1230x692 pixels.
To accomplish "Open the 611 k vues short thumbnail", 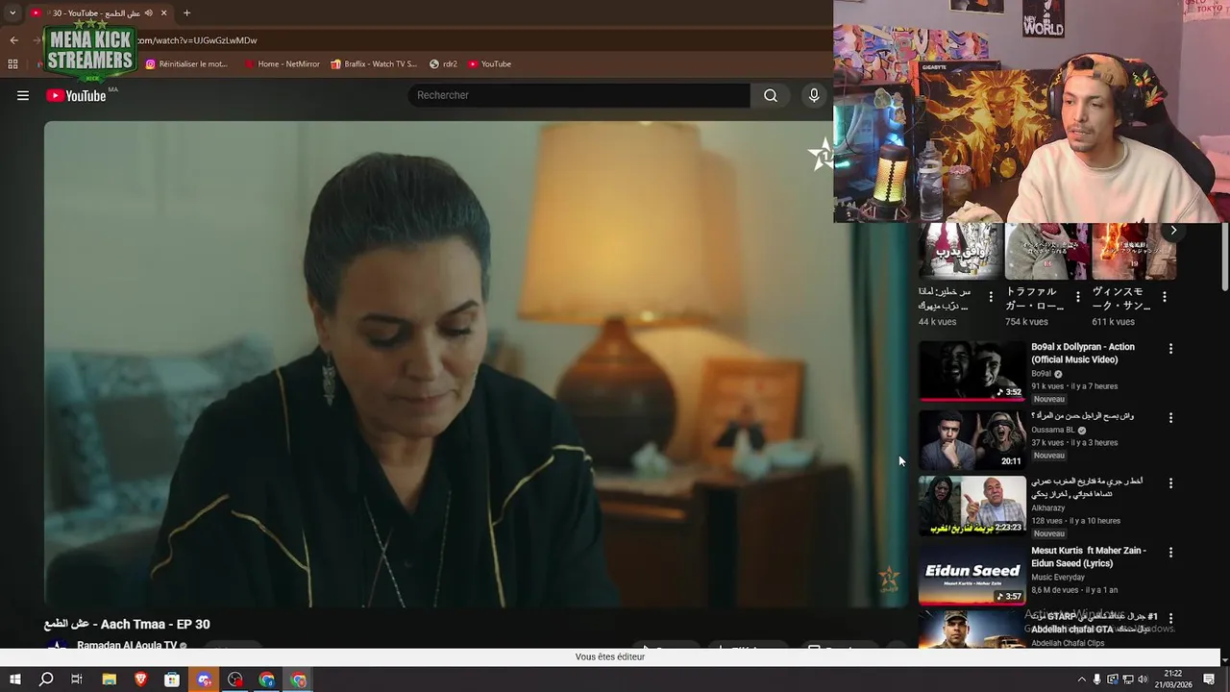I will (x=1134, y=251).
